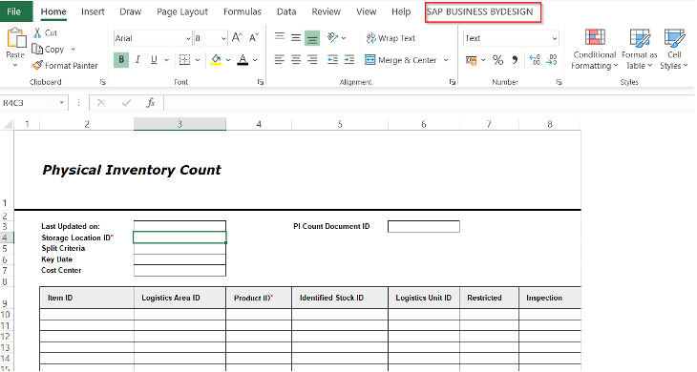The height and width of the screenshot is (372, 697).
Task: Set Middle Align vertical alignment
Action: 296,37
